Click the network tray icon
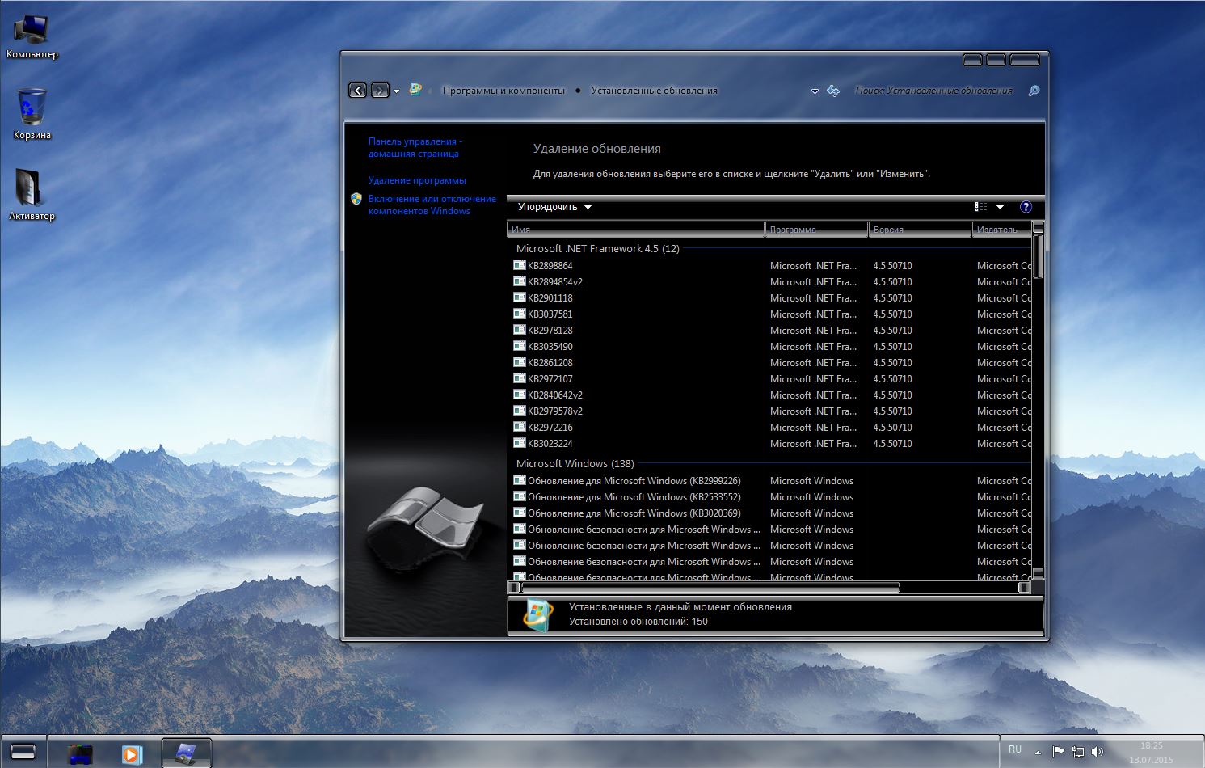This screenshot has width=1205, height=768. [1077, 752]
